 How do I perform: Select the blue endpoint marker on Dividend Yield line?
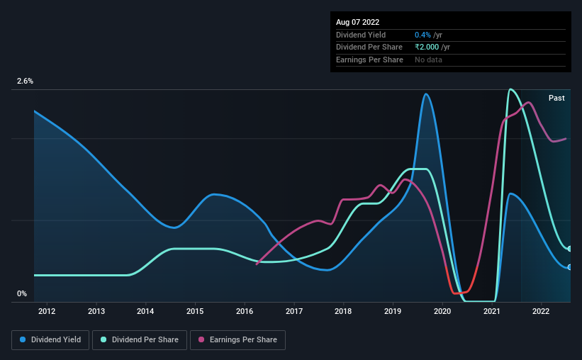(569, 267)
